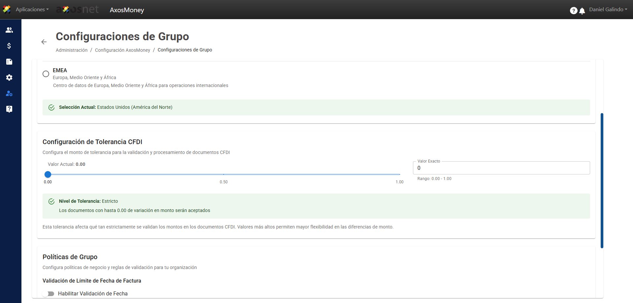Click the settings gear sidebar icon
The image size is (633, 303).
[9, 77]
